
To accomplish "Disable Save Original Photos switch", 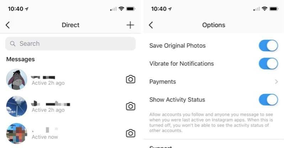I will 268,46.
